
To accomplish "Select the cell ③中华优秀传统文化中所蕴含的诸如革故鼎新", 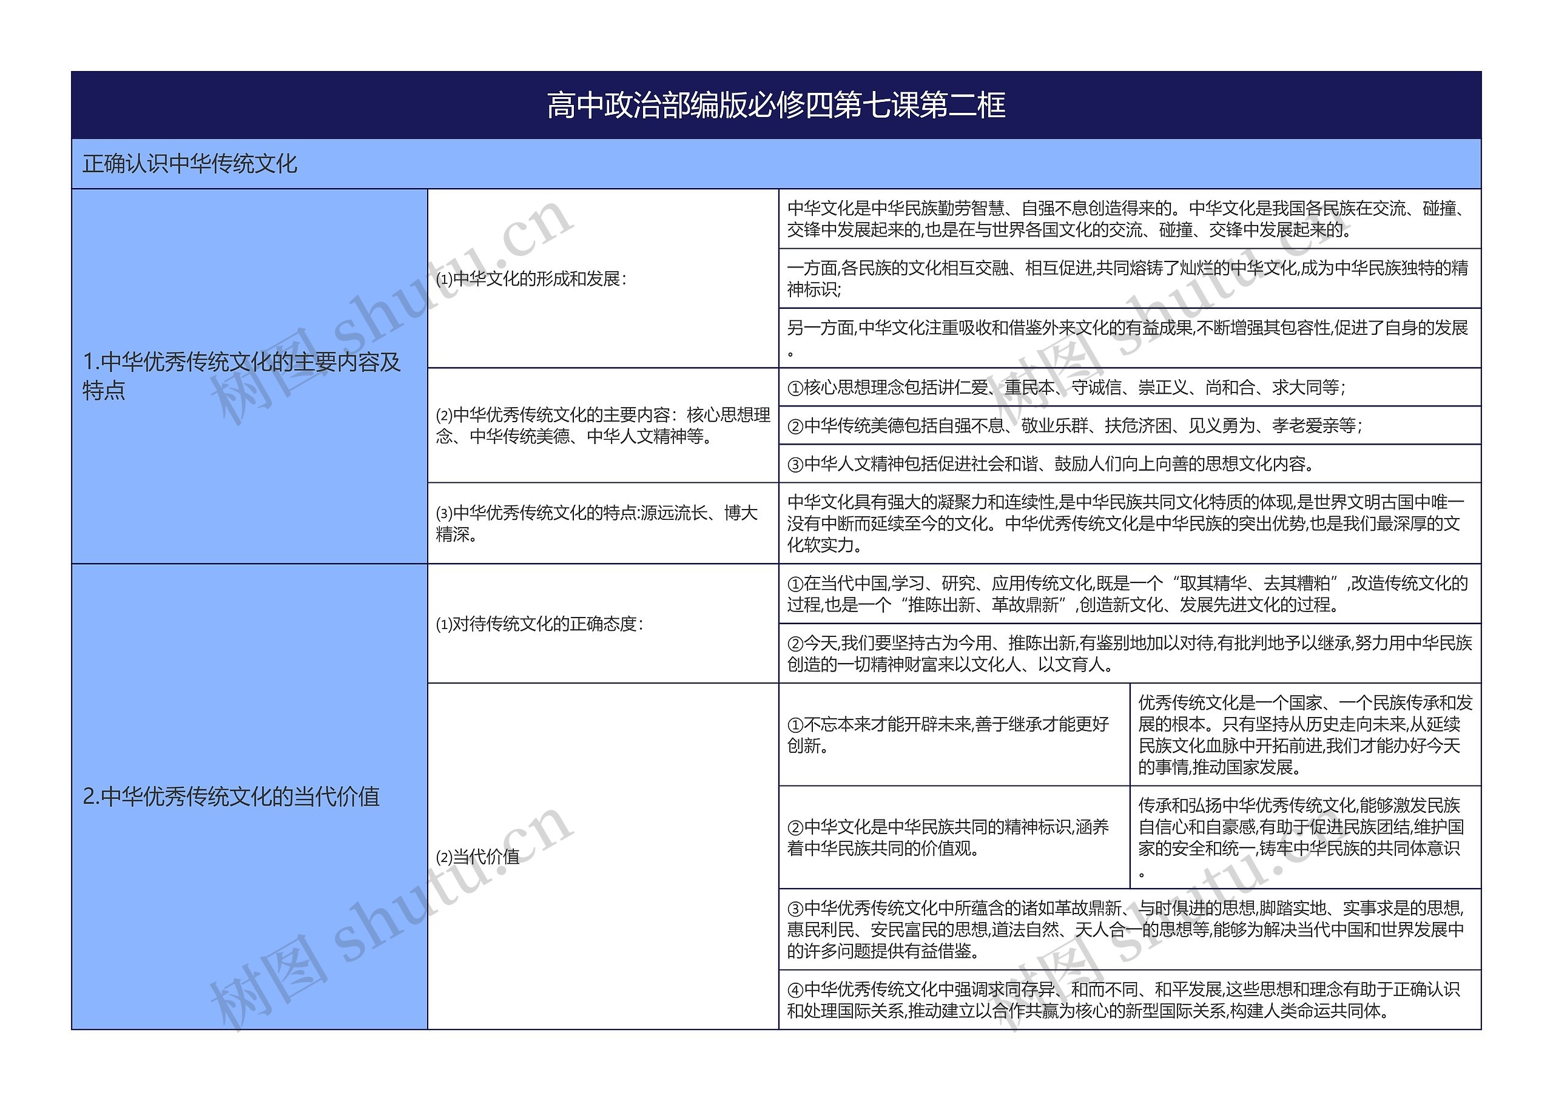I will click(1130, 929).
